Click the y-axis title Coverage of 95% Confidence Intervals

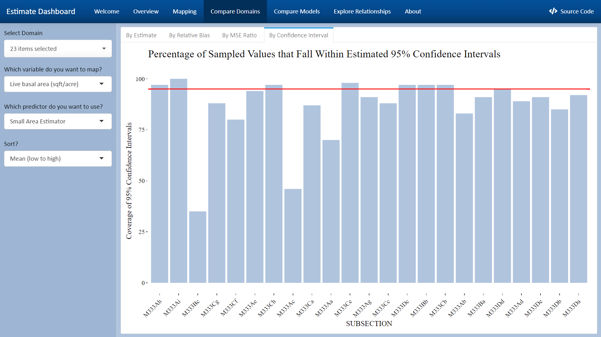coord(129,181)
